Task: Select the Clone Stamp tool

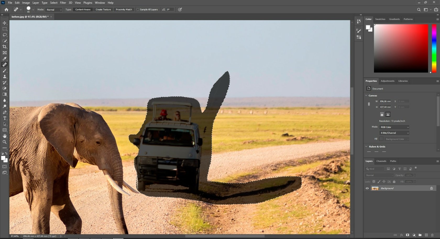Action: (4, 77)
